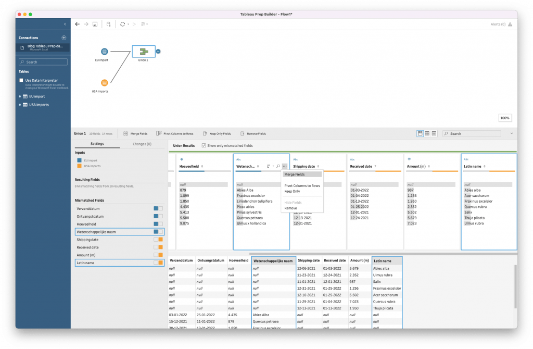Collapse the profile pane with chevron
This screenshot has width=533, height=349.
click(511, 133)
